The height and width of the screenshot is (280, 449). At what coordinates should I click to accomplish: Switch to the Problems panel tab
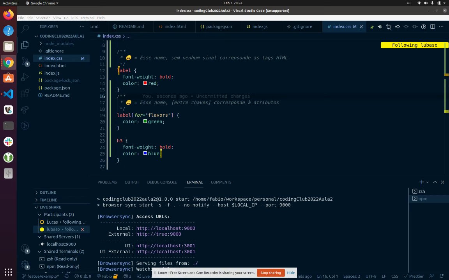[107, 182]
